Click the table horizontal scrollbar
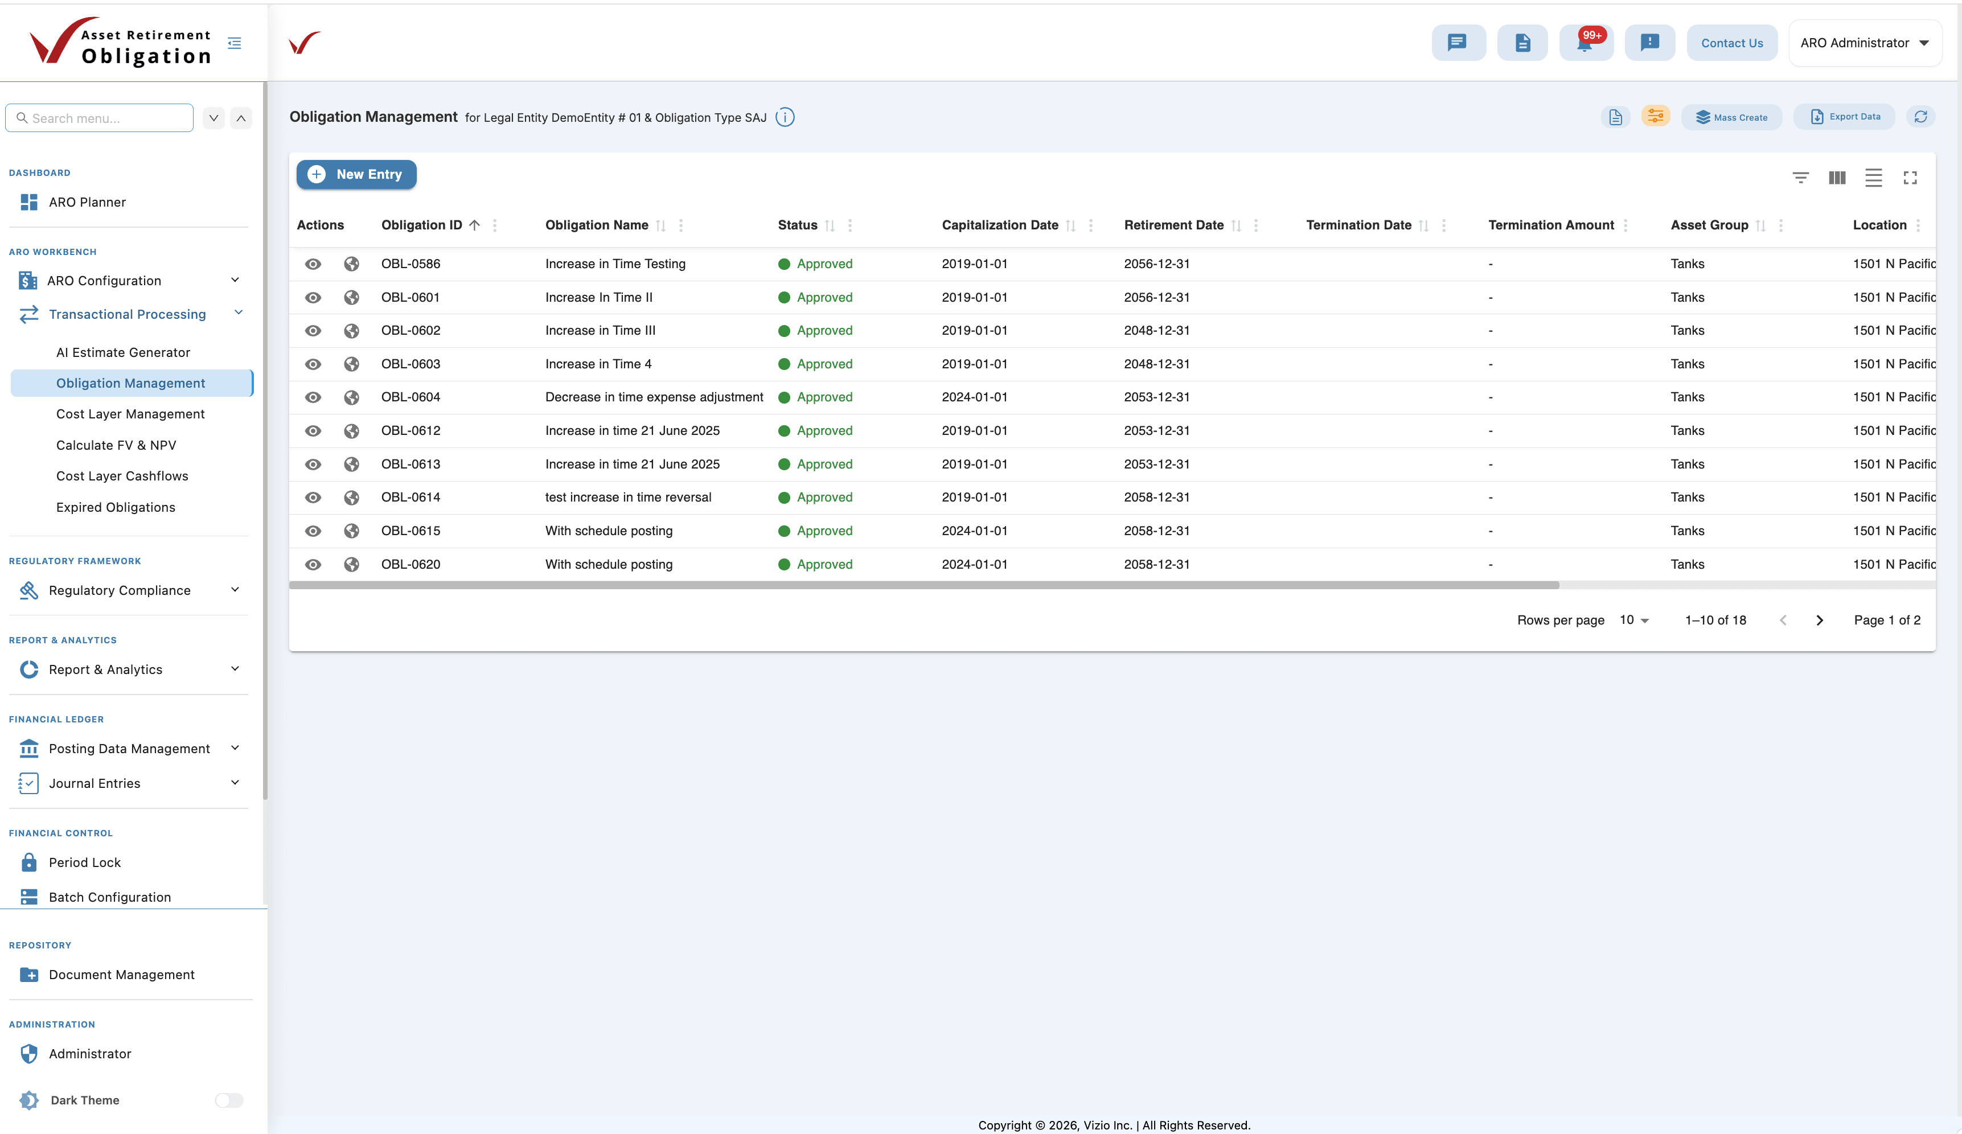The width and height of the screenshot is (1962, 1134). coord(923,585)
